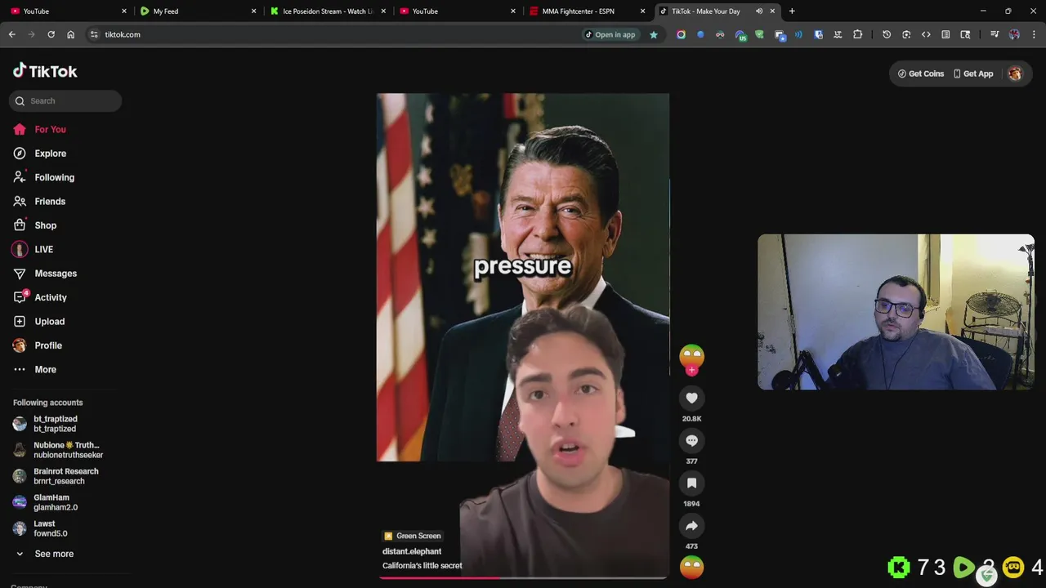The image size is (1046, 588).
Task: Share the video with the arrow icon
Action: pyautogui.click(x=691, y=526)
